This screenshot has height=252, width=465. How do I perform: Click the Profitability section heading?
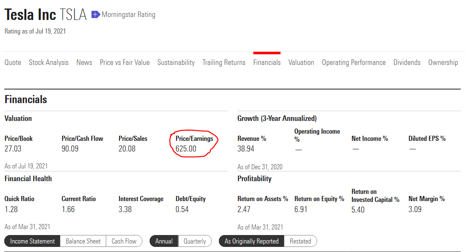(255, 179)
